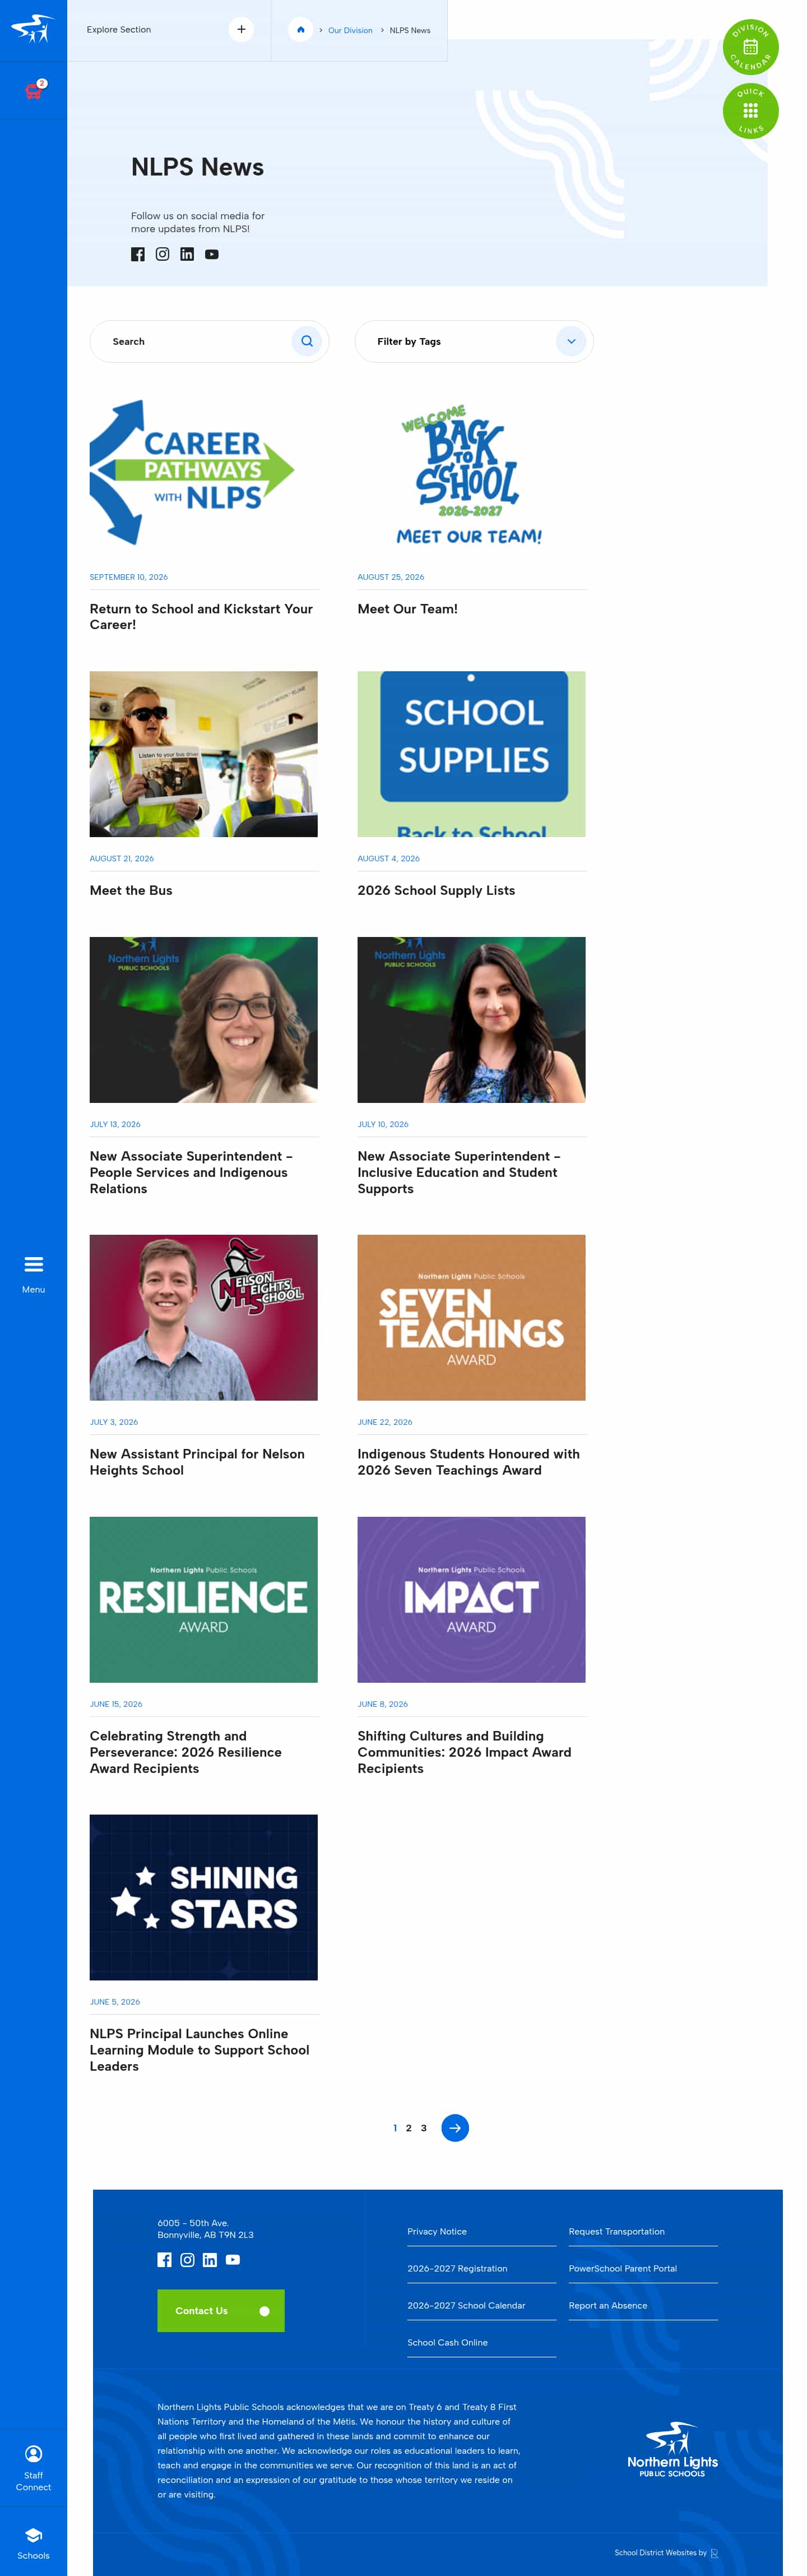The width and height of the screenshot is (807, 2576).
Task: Visit Instagram from the header social icons
Action: [x=162, y=254]
